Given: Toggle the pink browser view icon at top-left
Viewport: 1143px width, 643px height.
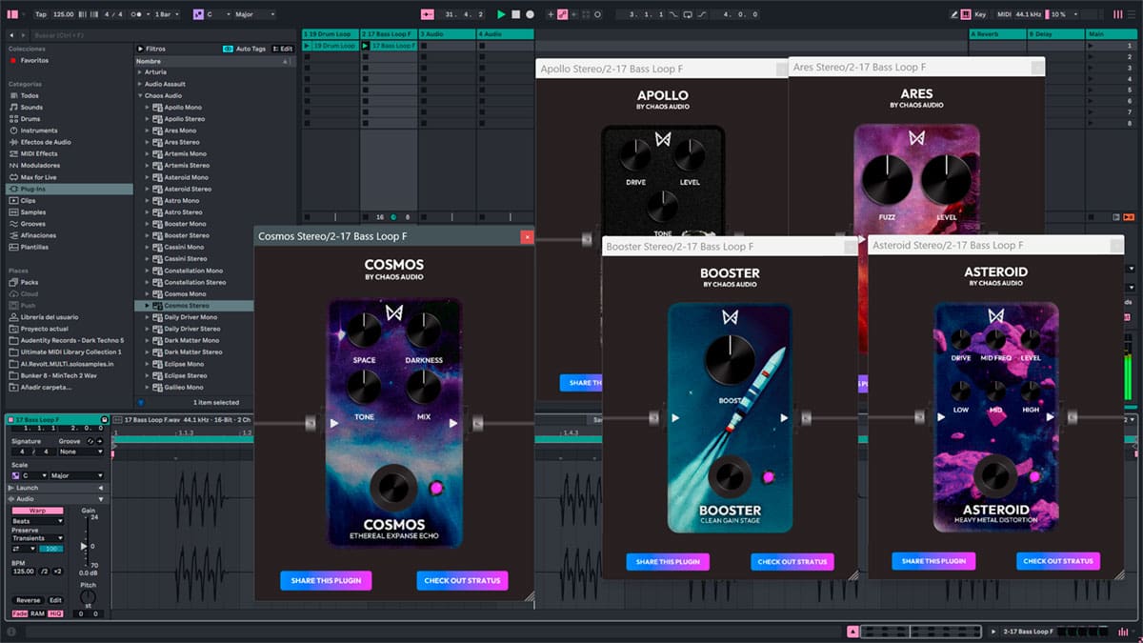Looking at the screenshot, I should point(12,14).
